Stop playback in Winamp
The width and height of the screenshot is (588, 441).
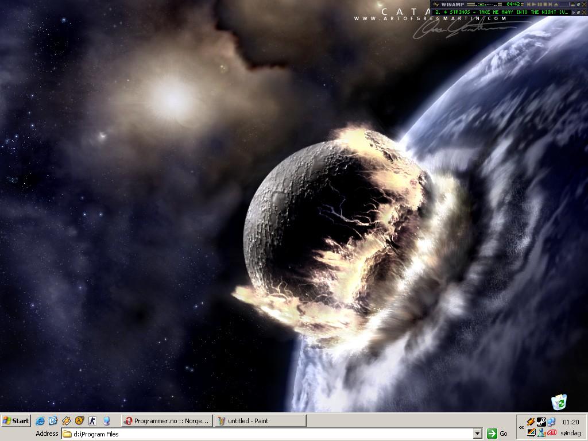(x=545, y=4)
